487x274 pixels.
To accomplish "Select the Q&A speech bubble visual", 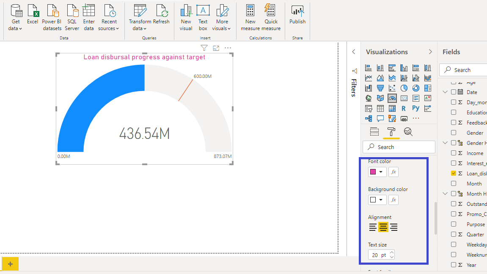I will 380,119.
